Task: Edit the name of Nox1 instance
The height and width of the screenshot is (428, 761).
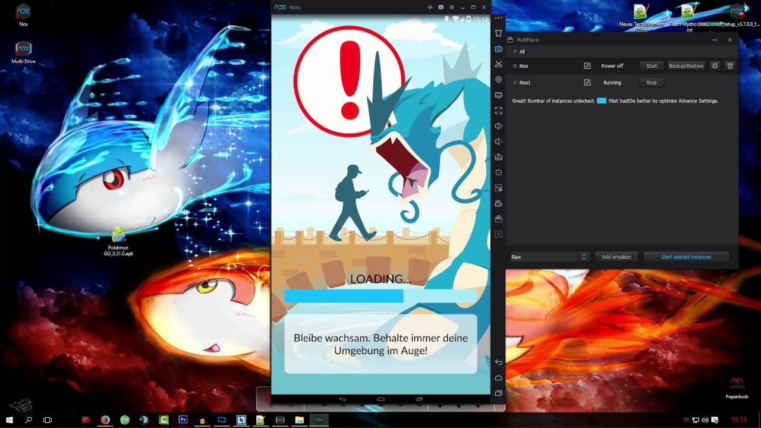Action: tap(587, 83)
